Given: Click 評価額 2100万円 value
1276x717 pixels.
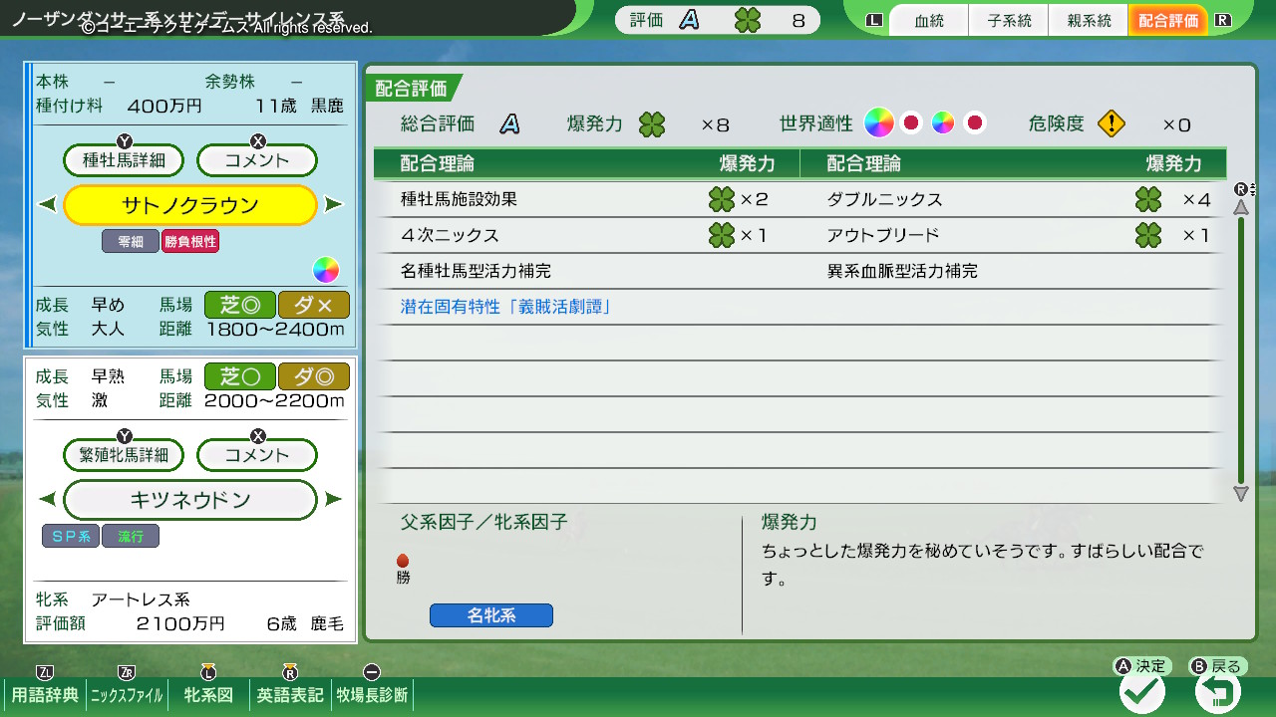Looking at the screenshot, I should click(x=180, y=623).
